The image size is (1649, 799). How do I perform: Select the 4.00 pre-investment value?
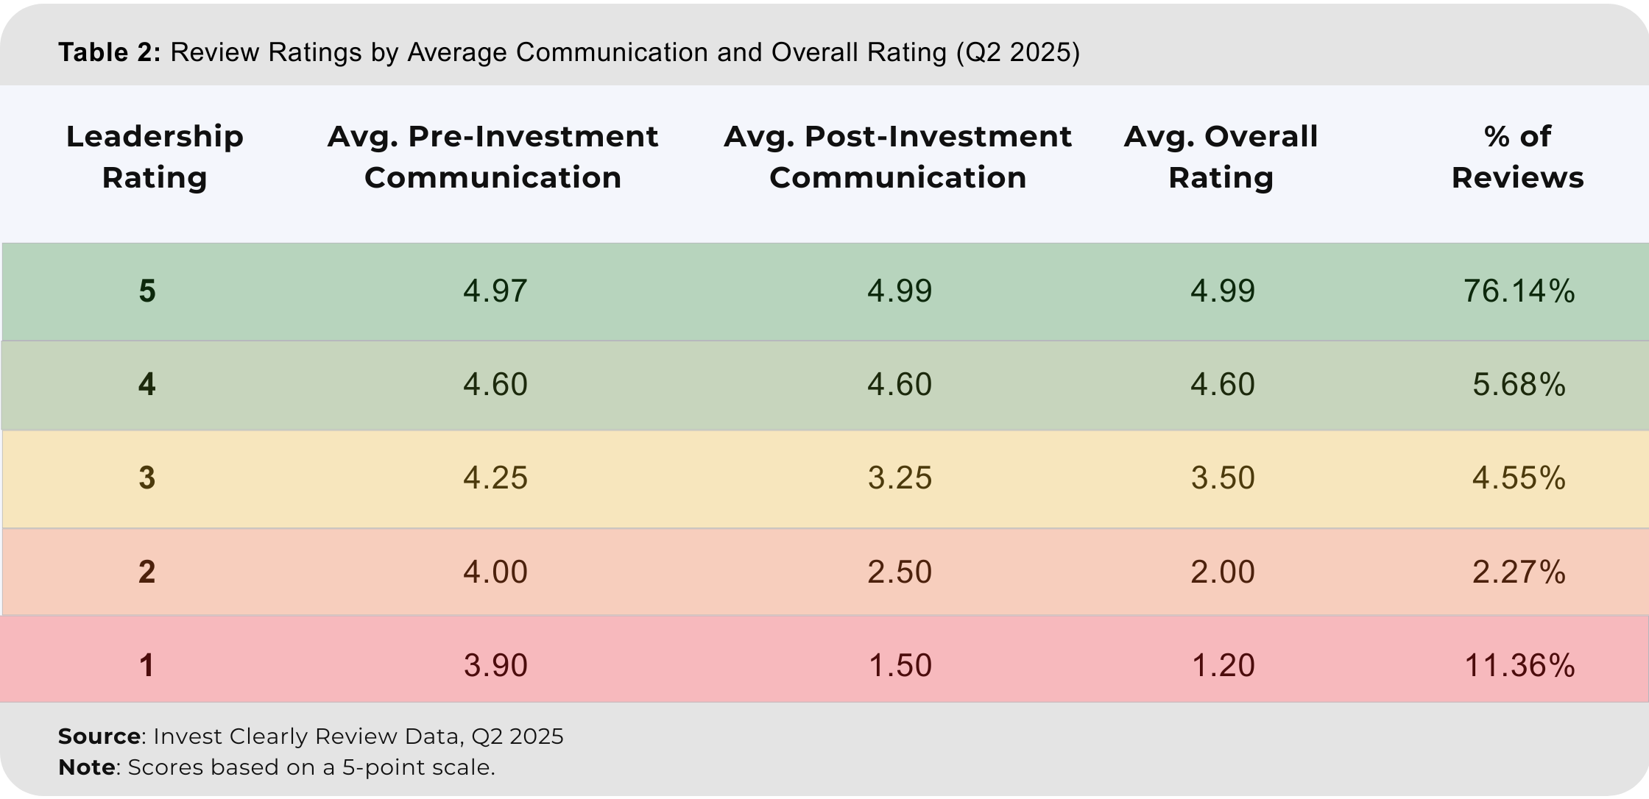pyautogui.click(x=495, y=572)
